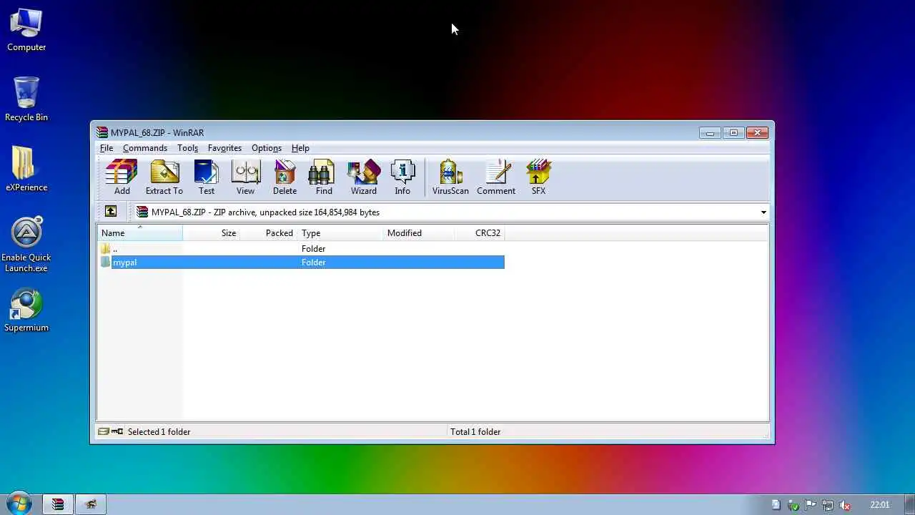Open the Options menu
Viewport: 915px width, 515px height.
(267, 148)
